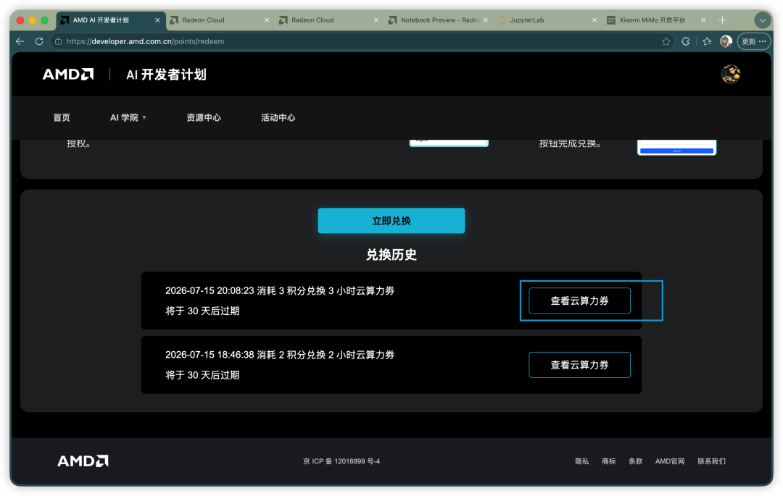View voucher for 3 小时云算力券 entry
Screen dimensions: 783x496
579,300
